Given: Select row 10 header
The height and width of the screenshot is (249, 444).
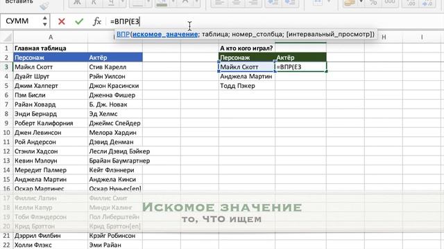Looking at the screenshot, I should [6, 132].
